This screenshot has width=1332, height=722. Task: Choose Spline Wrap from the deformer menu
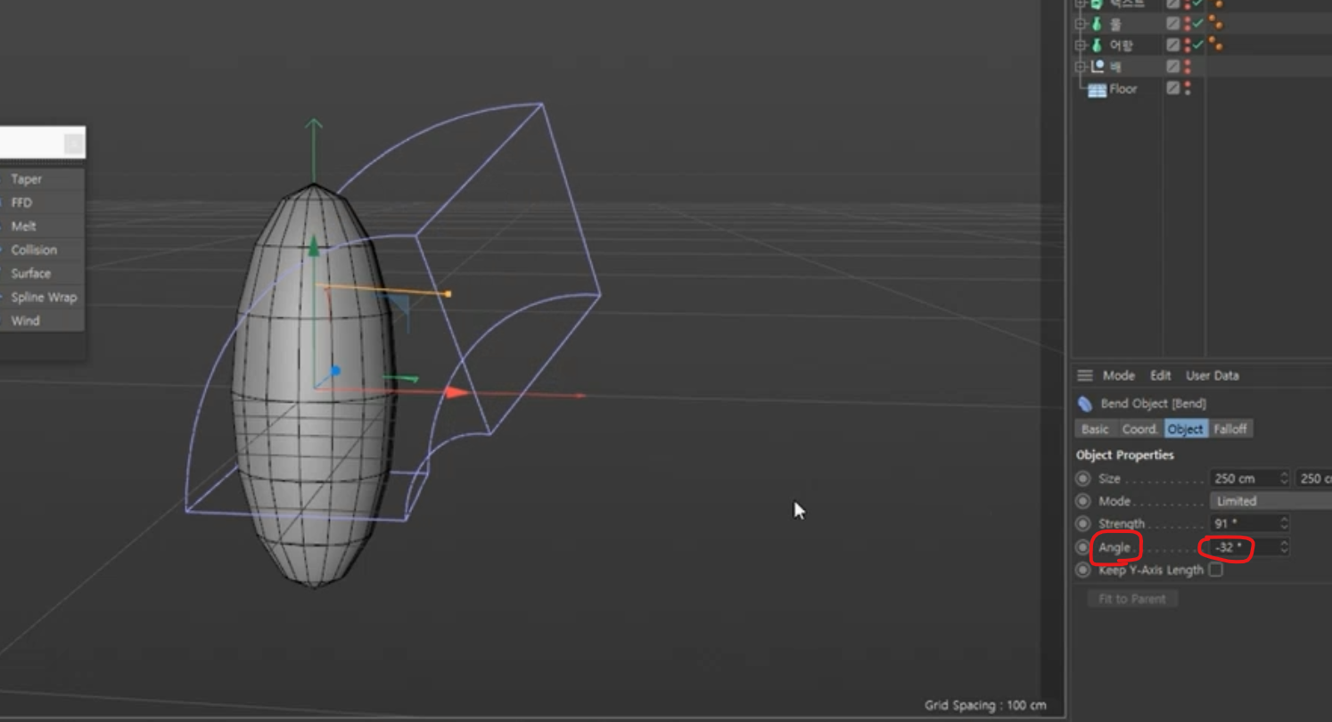[44, 297]
